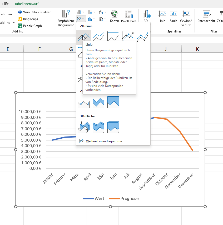223x225 pixels.
Task: Click the chart's top-left resize handle
Action: point(16,92)
